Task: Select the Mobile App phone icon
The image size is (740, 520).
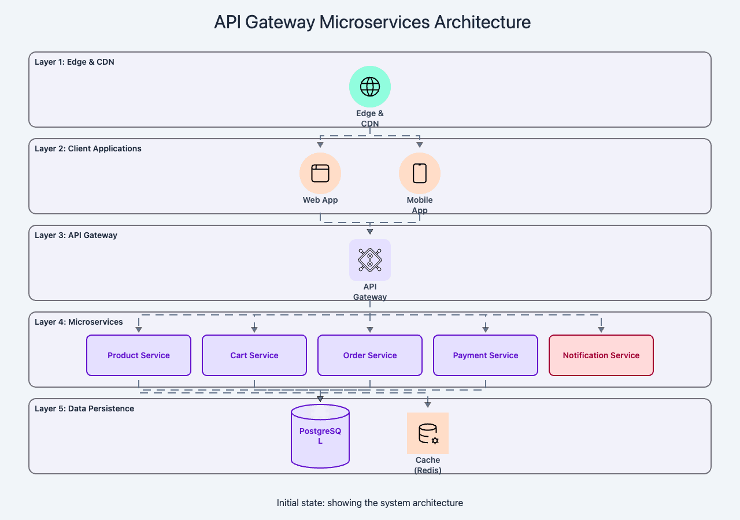Action: coord(420,173)
